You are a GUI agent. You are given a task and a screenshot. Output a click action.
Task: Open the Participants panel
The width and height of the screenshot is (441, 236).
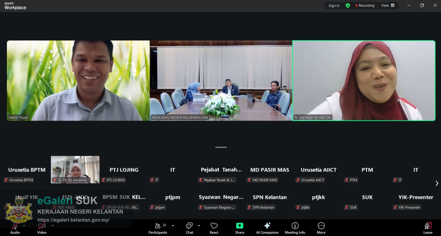click(x=158, y=228)
